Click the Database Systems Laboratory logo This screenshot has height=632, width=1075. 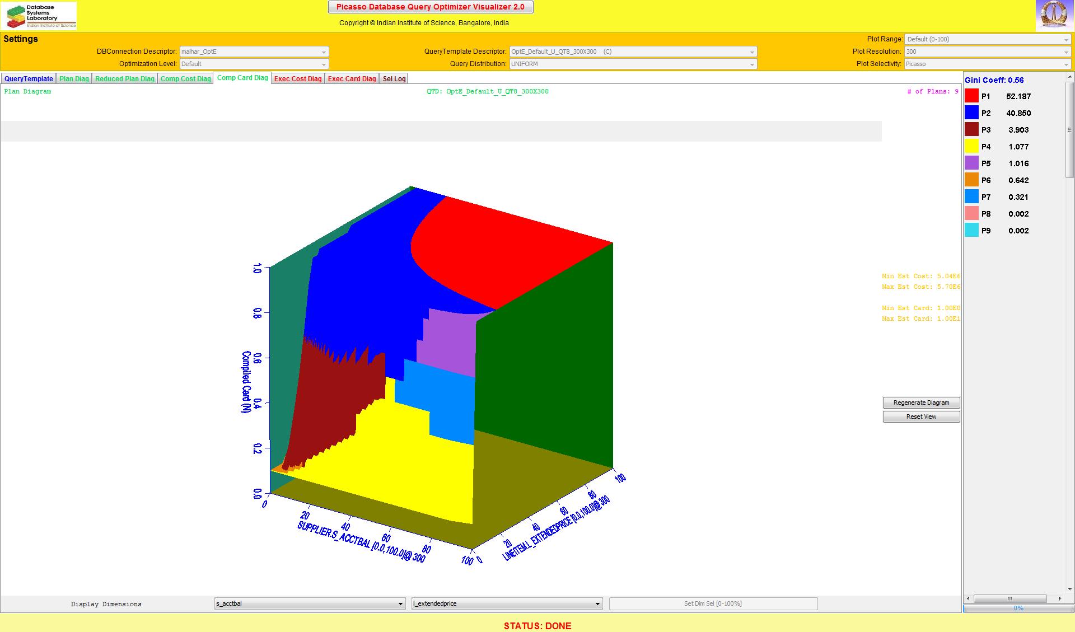[x=39, y=16]
